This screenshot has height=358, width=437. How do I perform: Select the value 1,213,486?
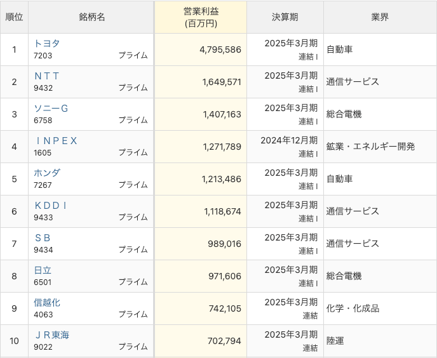point(221,179)
